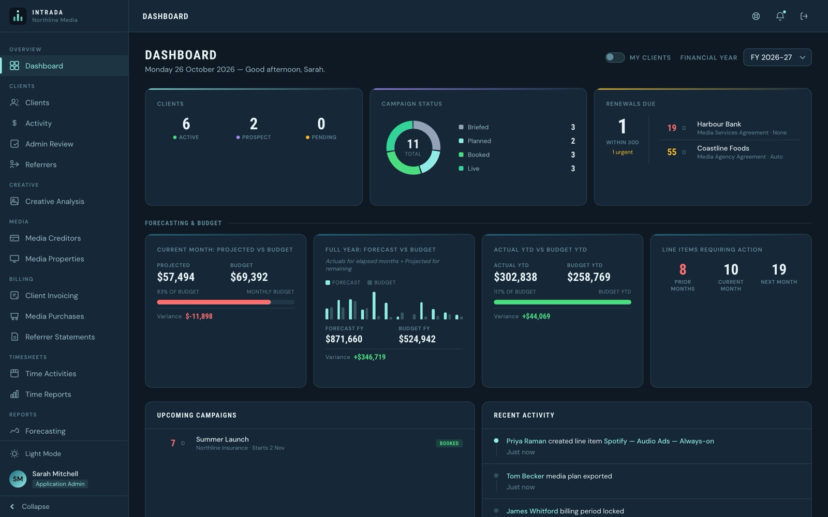This screenshot has height=517, width=828.
Task: Open Time Reports menu item
Action: (64, 394)
